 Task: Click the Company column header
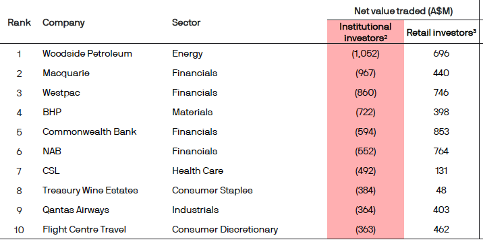pyautogui.click(x=63, y=23)
